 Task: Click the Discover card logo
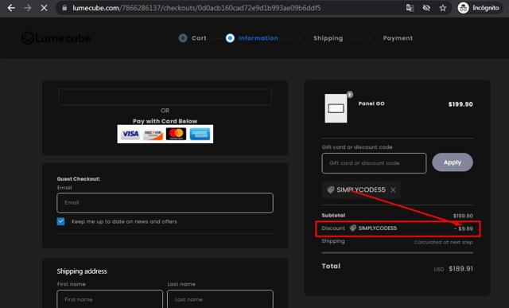(x=153, y=134)
